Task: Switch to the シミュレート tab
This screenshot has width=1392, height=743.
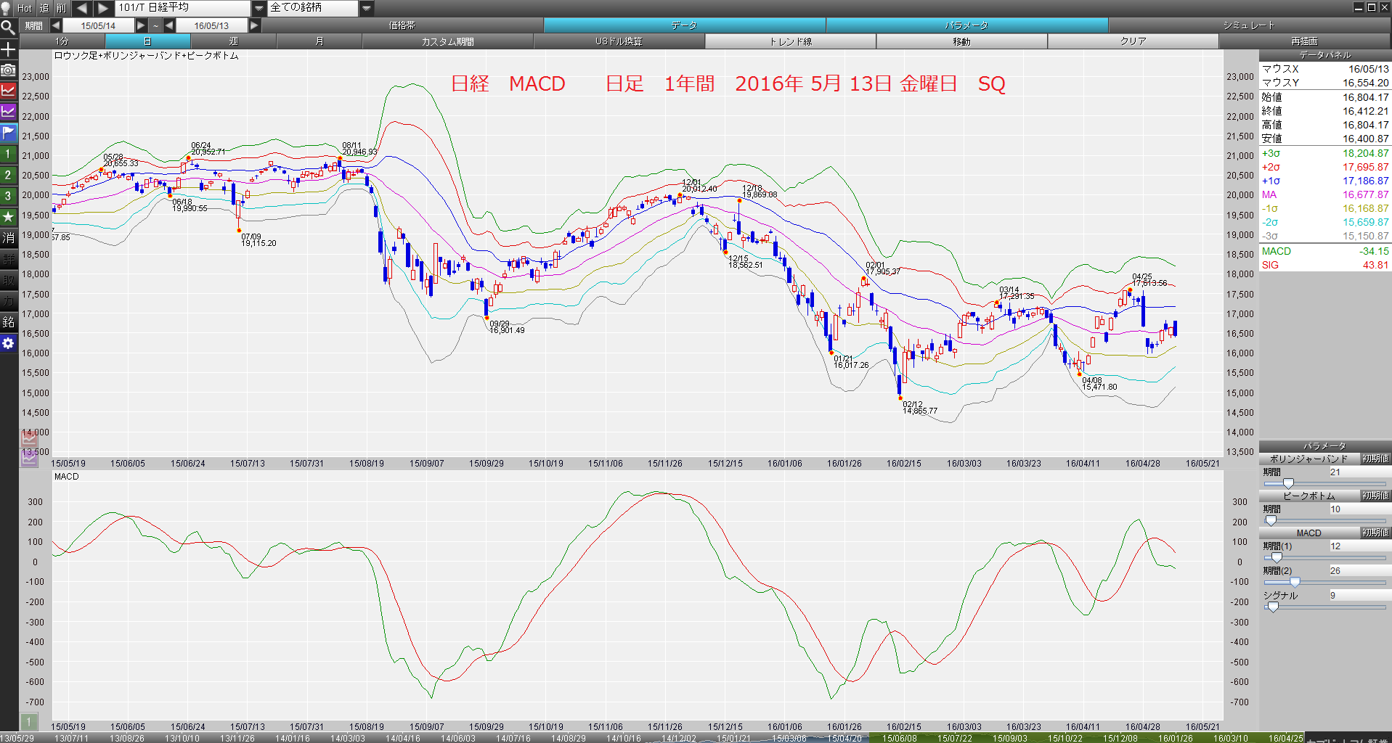Action: click(x=1249, y=25)
